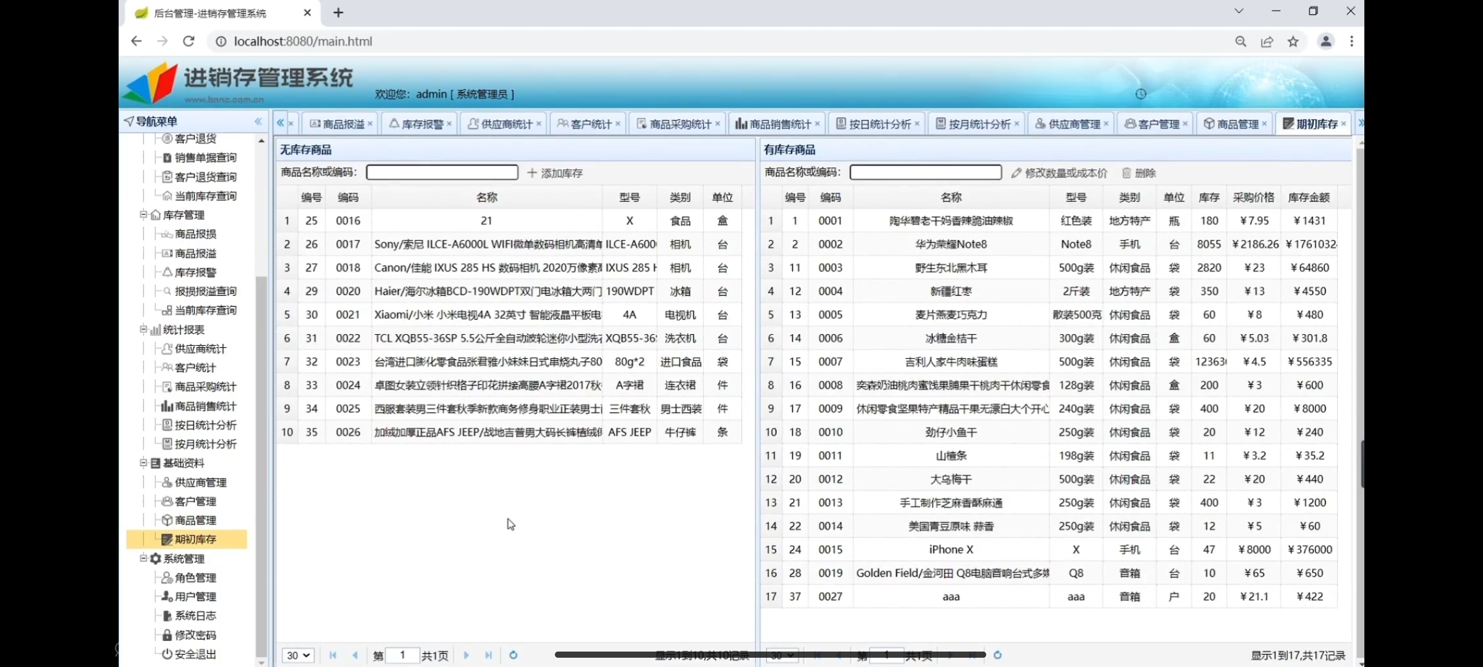Open 系统日志 in navigation tree

pos(195,616)
